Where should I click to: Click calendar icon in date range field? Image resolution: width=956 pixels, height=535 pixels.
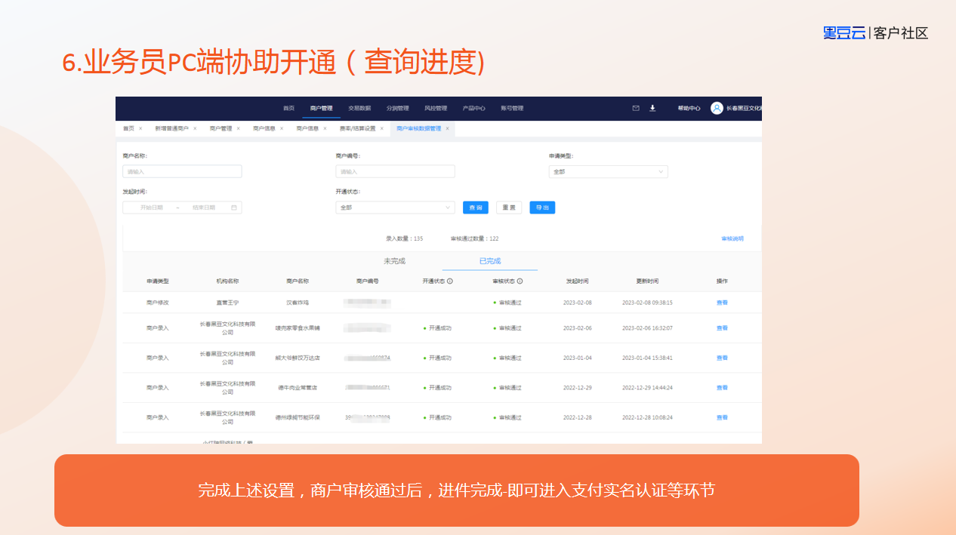[x=234, y=207]
